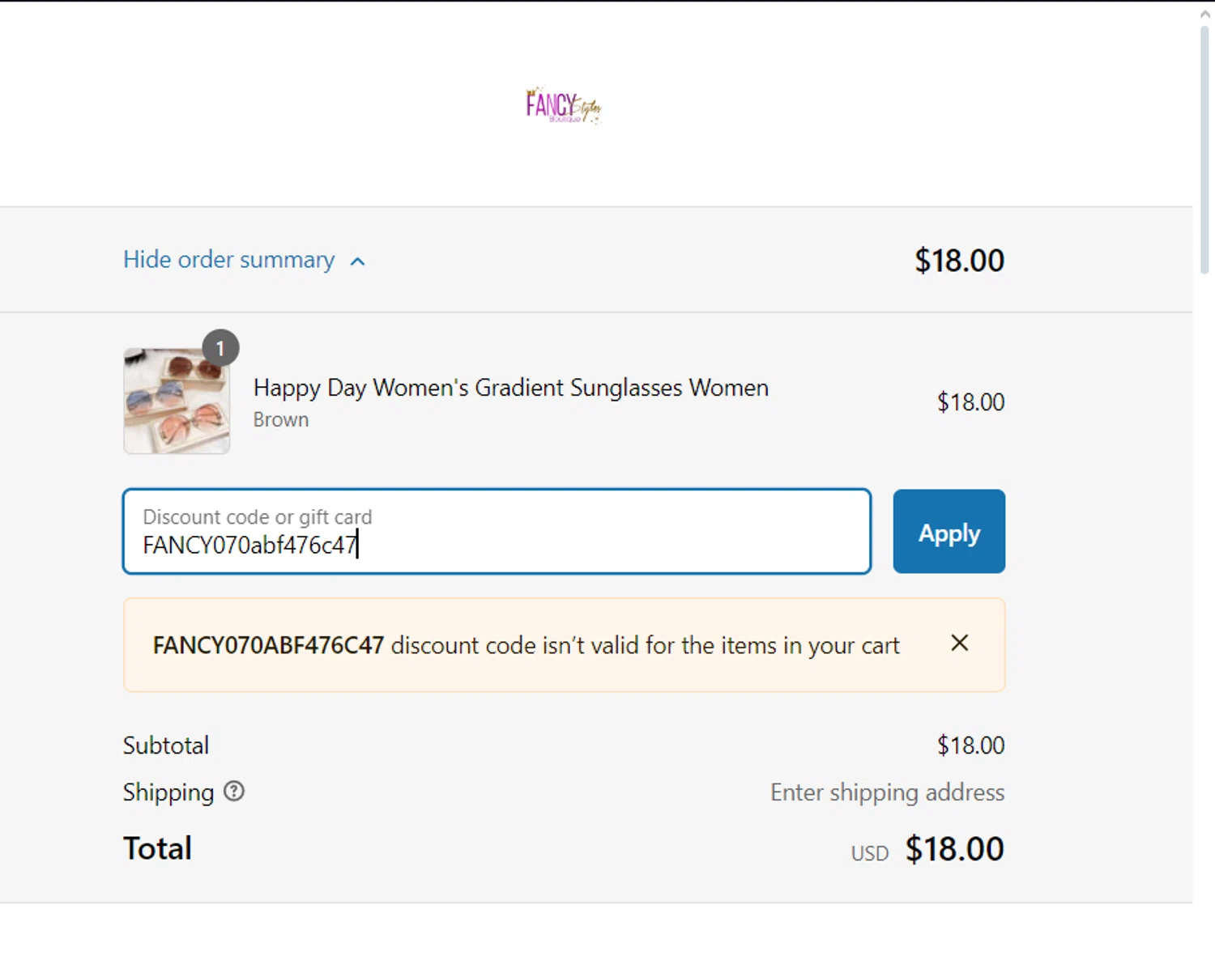Click the Happy Day Women's Gradient Sunglasses title
1215x960 pixels.
click(510, 388)
